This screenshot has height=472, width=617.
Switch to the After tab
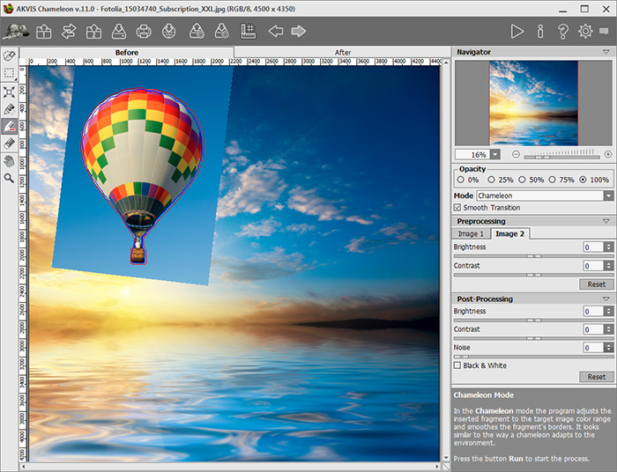(x=342, y=52)
